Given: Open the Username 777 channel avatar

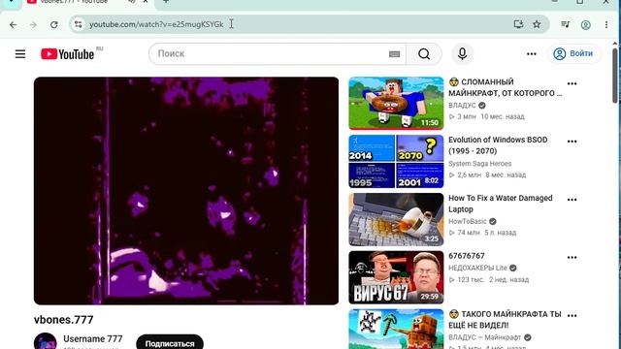Looking at the screenshot, I should 46,341.
